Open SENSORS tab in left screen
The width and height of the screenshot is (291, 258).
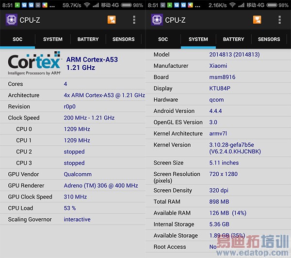[123, 39]
